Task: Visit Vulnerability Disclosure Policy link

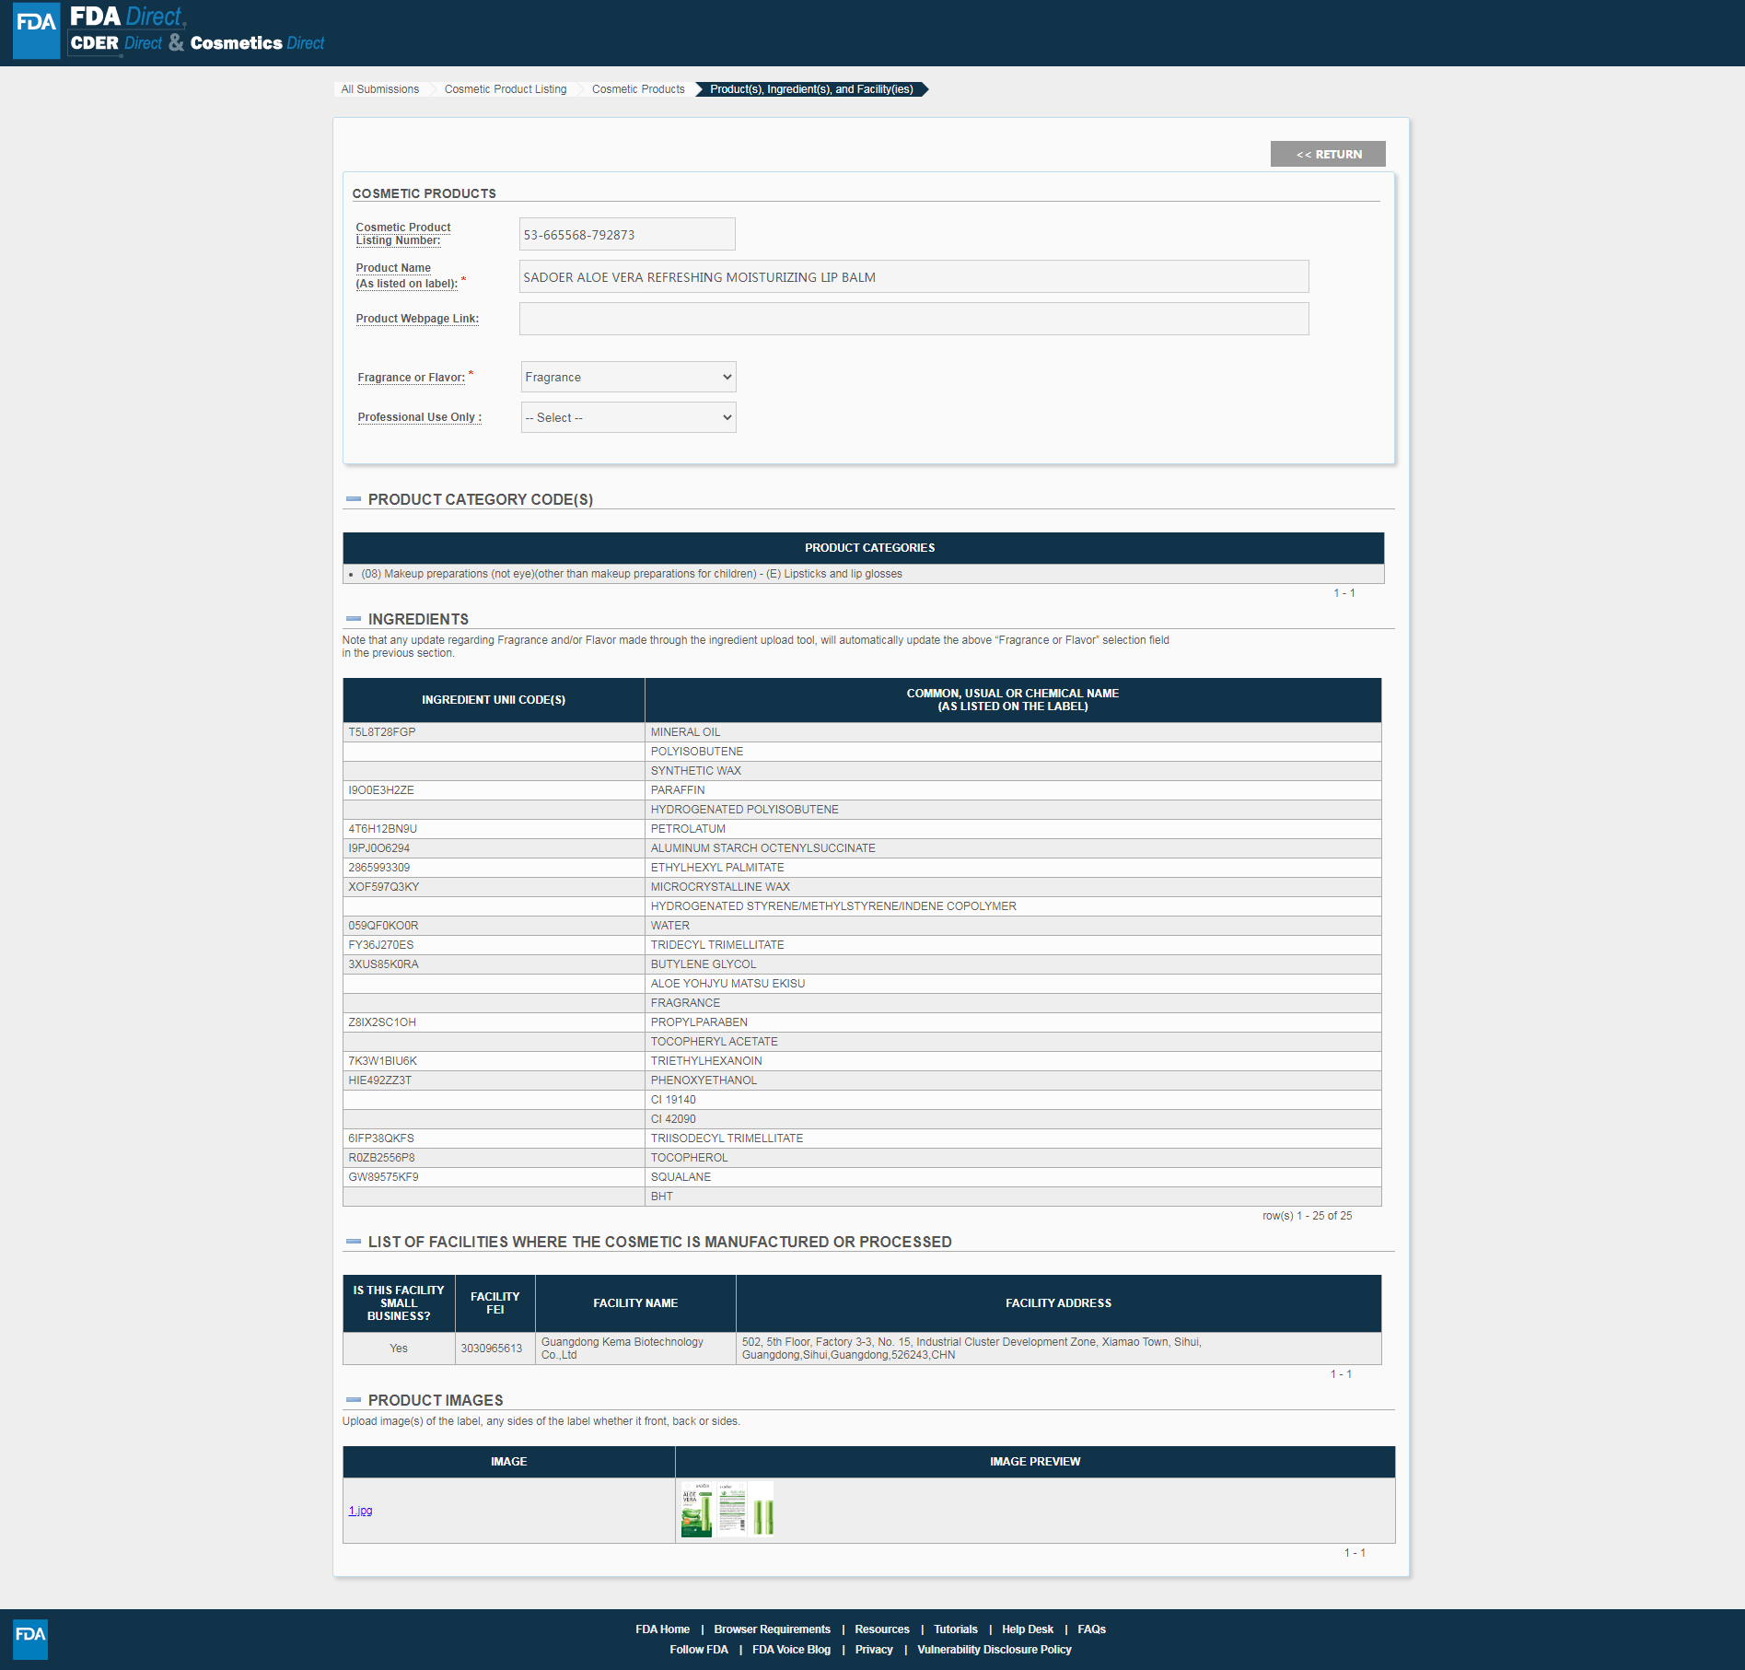Action: tap(994, 1650)
